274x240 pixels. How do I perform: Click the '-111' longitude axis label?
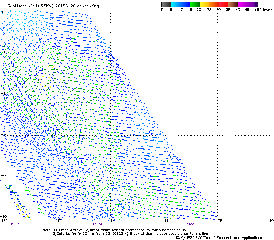[x=164, y=221]
